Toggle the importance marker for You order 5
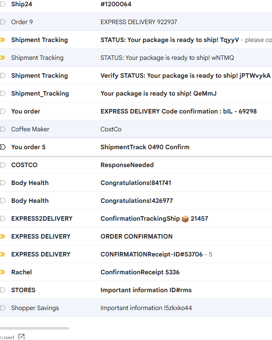 [2, 147]
